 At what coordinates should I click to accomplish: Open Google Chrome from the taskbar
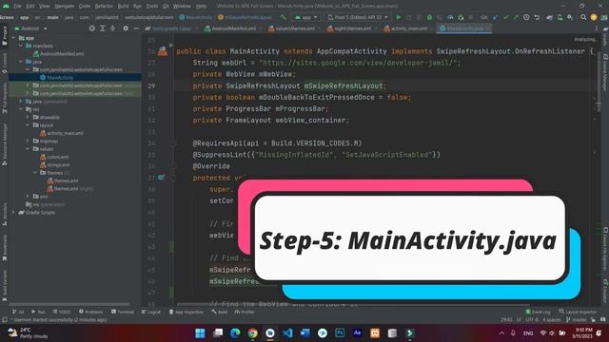pyautogui.click(x=253, y=333)
